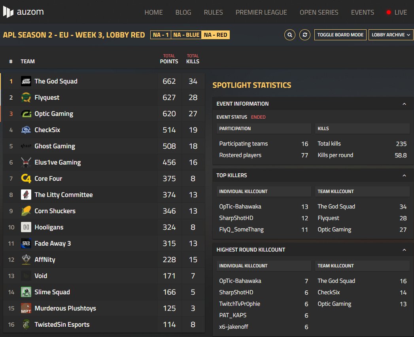The image size is (414, 337).
Task: Click TwitchTvPr0phie player name
Action: [x=240, y=304]
